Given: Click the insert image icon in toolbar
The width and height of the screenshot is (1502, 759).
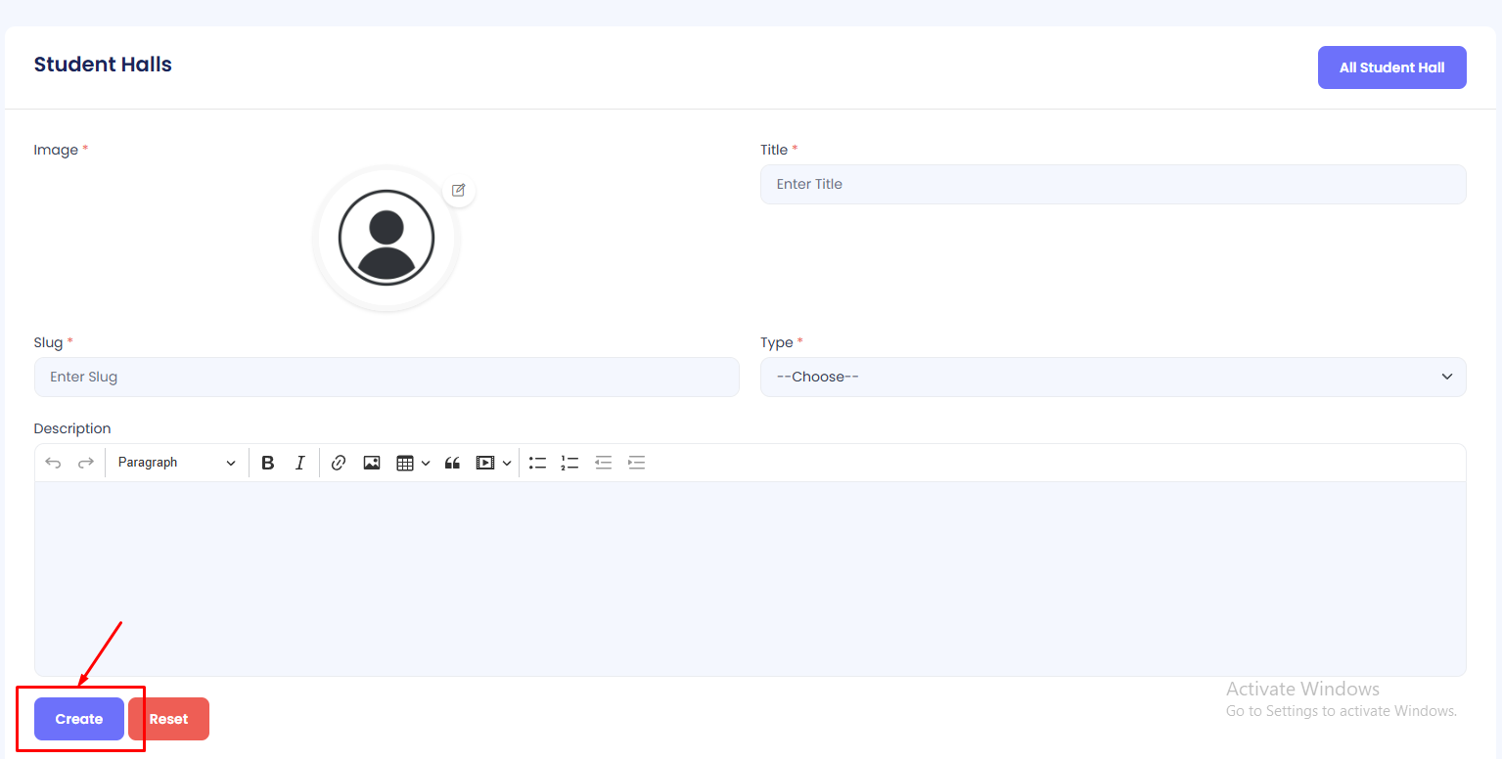Looking at the screenshot, I should [372, 463].
